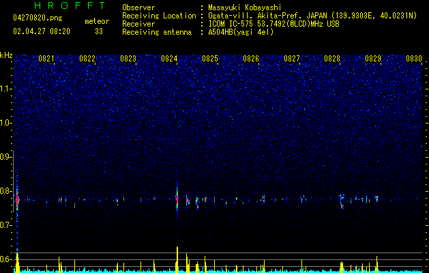This screenshot has height=273, width=429.
Task: Click the 1.0 frequency axis label
Action: point(6,123)
